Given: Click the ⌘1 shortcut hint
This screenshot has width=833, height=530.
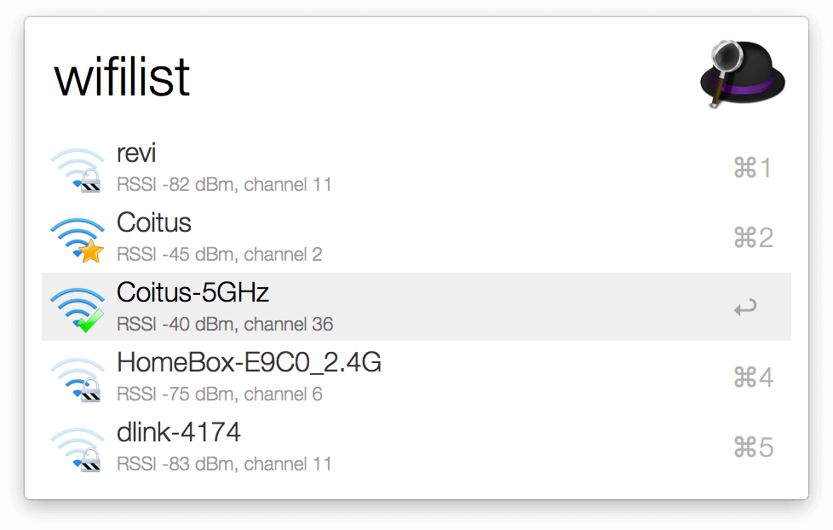Looking at the screenshot, I should [x=753, y=168].
